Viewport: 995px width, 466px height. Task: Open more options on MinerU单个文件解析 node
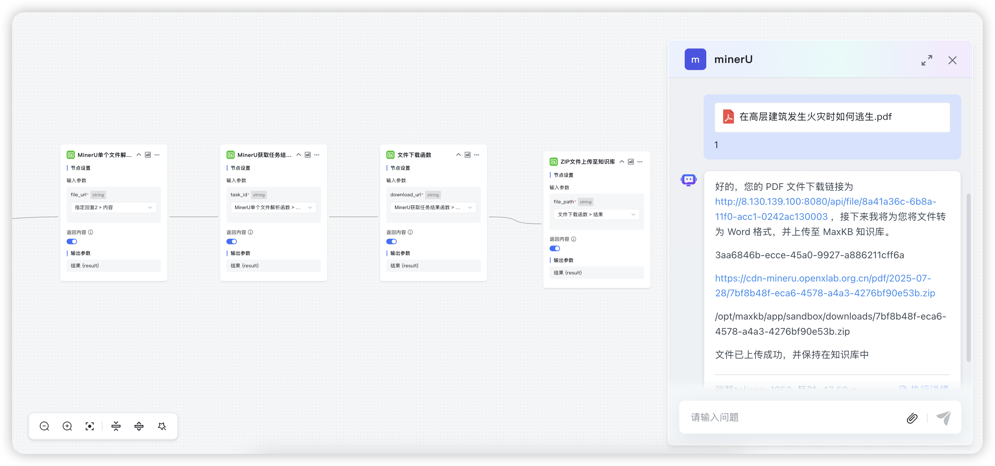157,155
